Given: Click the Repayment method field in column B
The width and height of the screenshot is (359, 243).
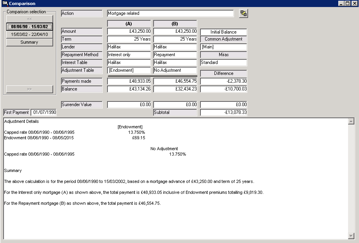Looking at the screenshot, I should (175, 55).
